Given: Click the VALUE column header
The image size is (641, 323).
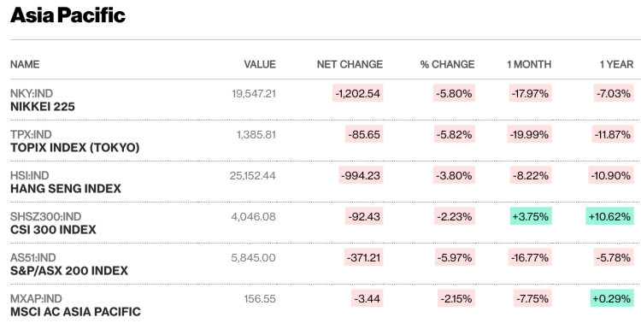Looking at the screenshot, I should point(260,64).
